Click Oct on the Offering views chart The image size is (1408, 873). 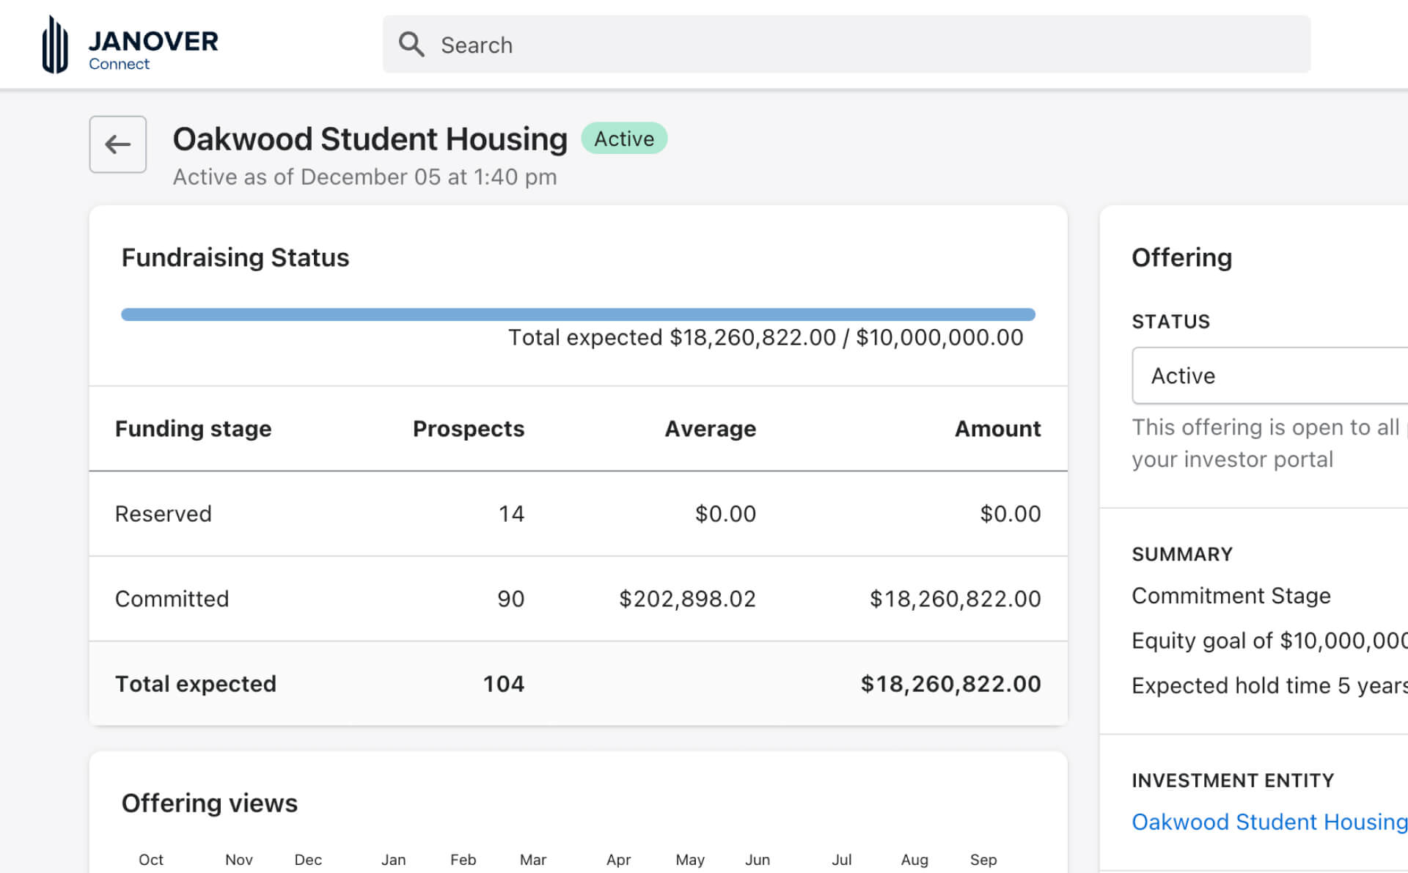pyautogui.click(x=150, y=859)
